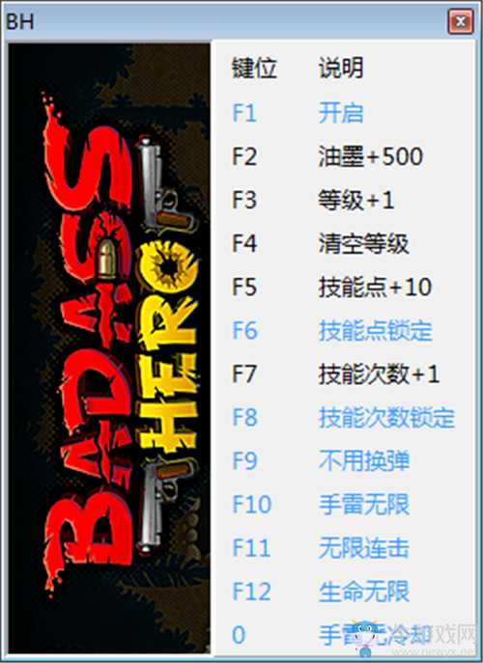The image size is (483, 663).
Task: Enable 手雷无限 unlimited grenades
Action: click(x=364, y=505)
